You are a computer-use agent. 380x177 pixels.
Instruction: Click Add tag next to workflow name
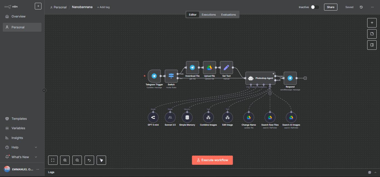103,7
